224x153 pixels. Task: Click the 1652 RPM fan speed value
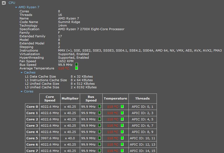[66, 61]
